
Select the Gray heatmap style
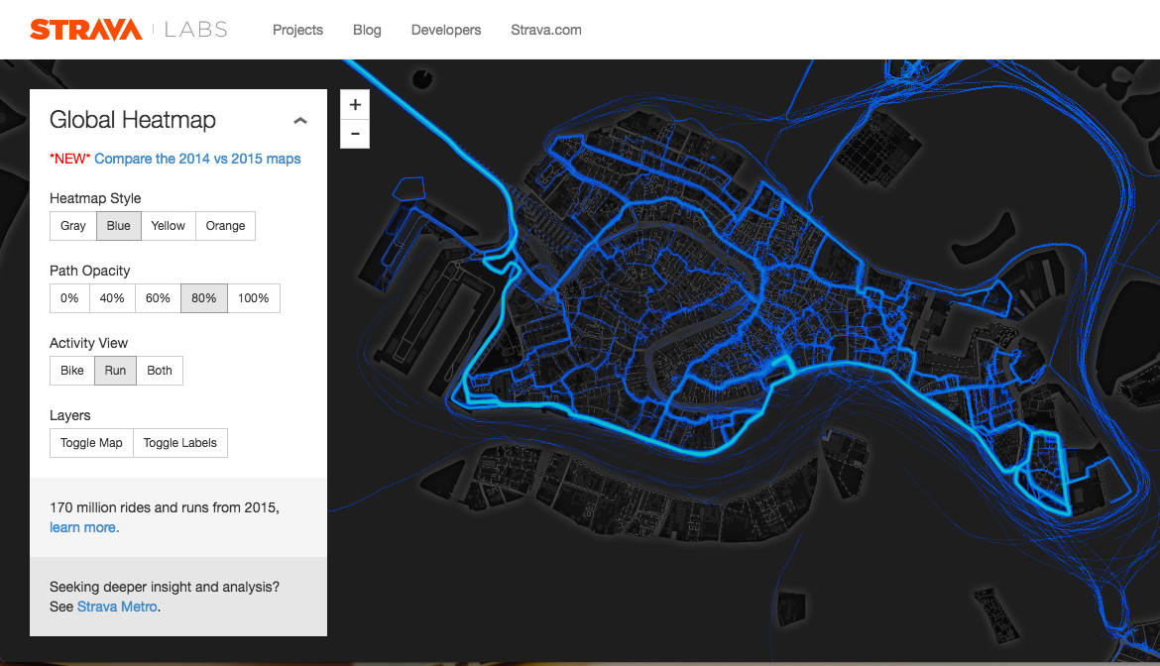pyautogui.click(x=73, y=225)
